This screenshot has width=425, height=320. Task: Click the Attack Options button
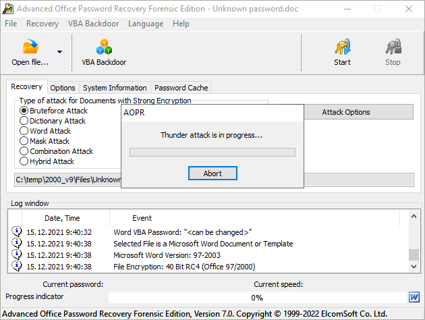[x=345, y=112]
